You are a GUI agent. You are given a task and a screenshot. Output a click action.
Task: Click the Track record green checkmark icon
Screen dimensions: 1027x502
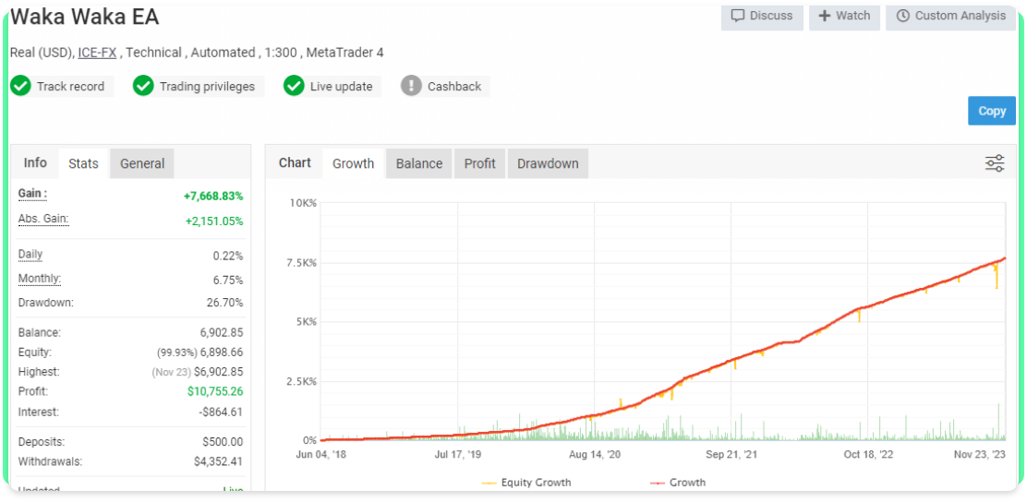[x=21, y=86]
